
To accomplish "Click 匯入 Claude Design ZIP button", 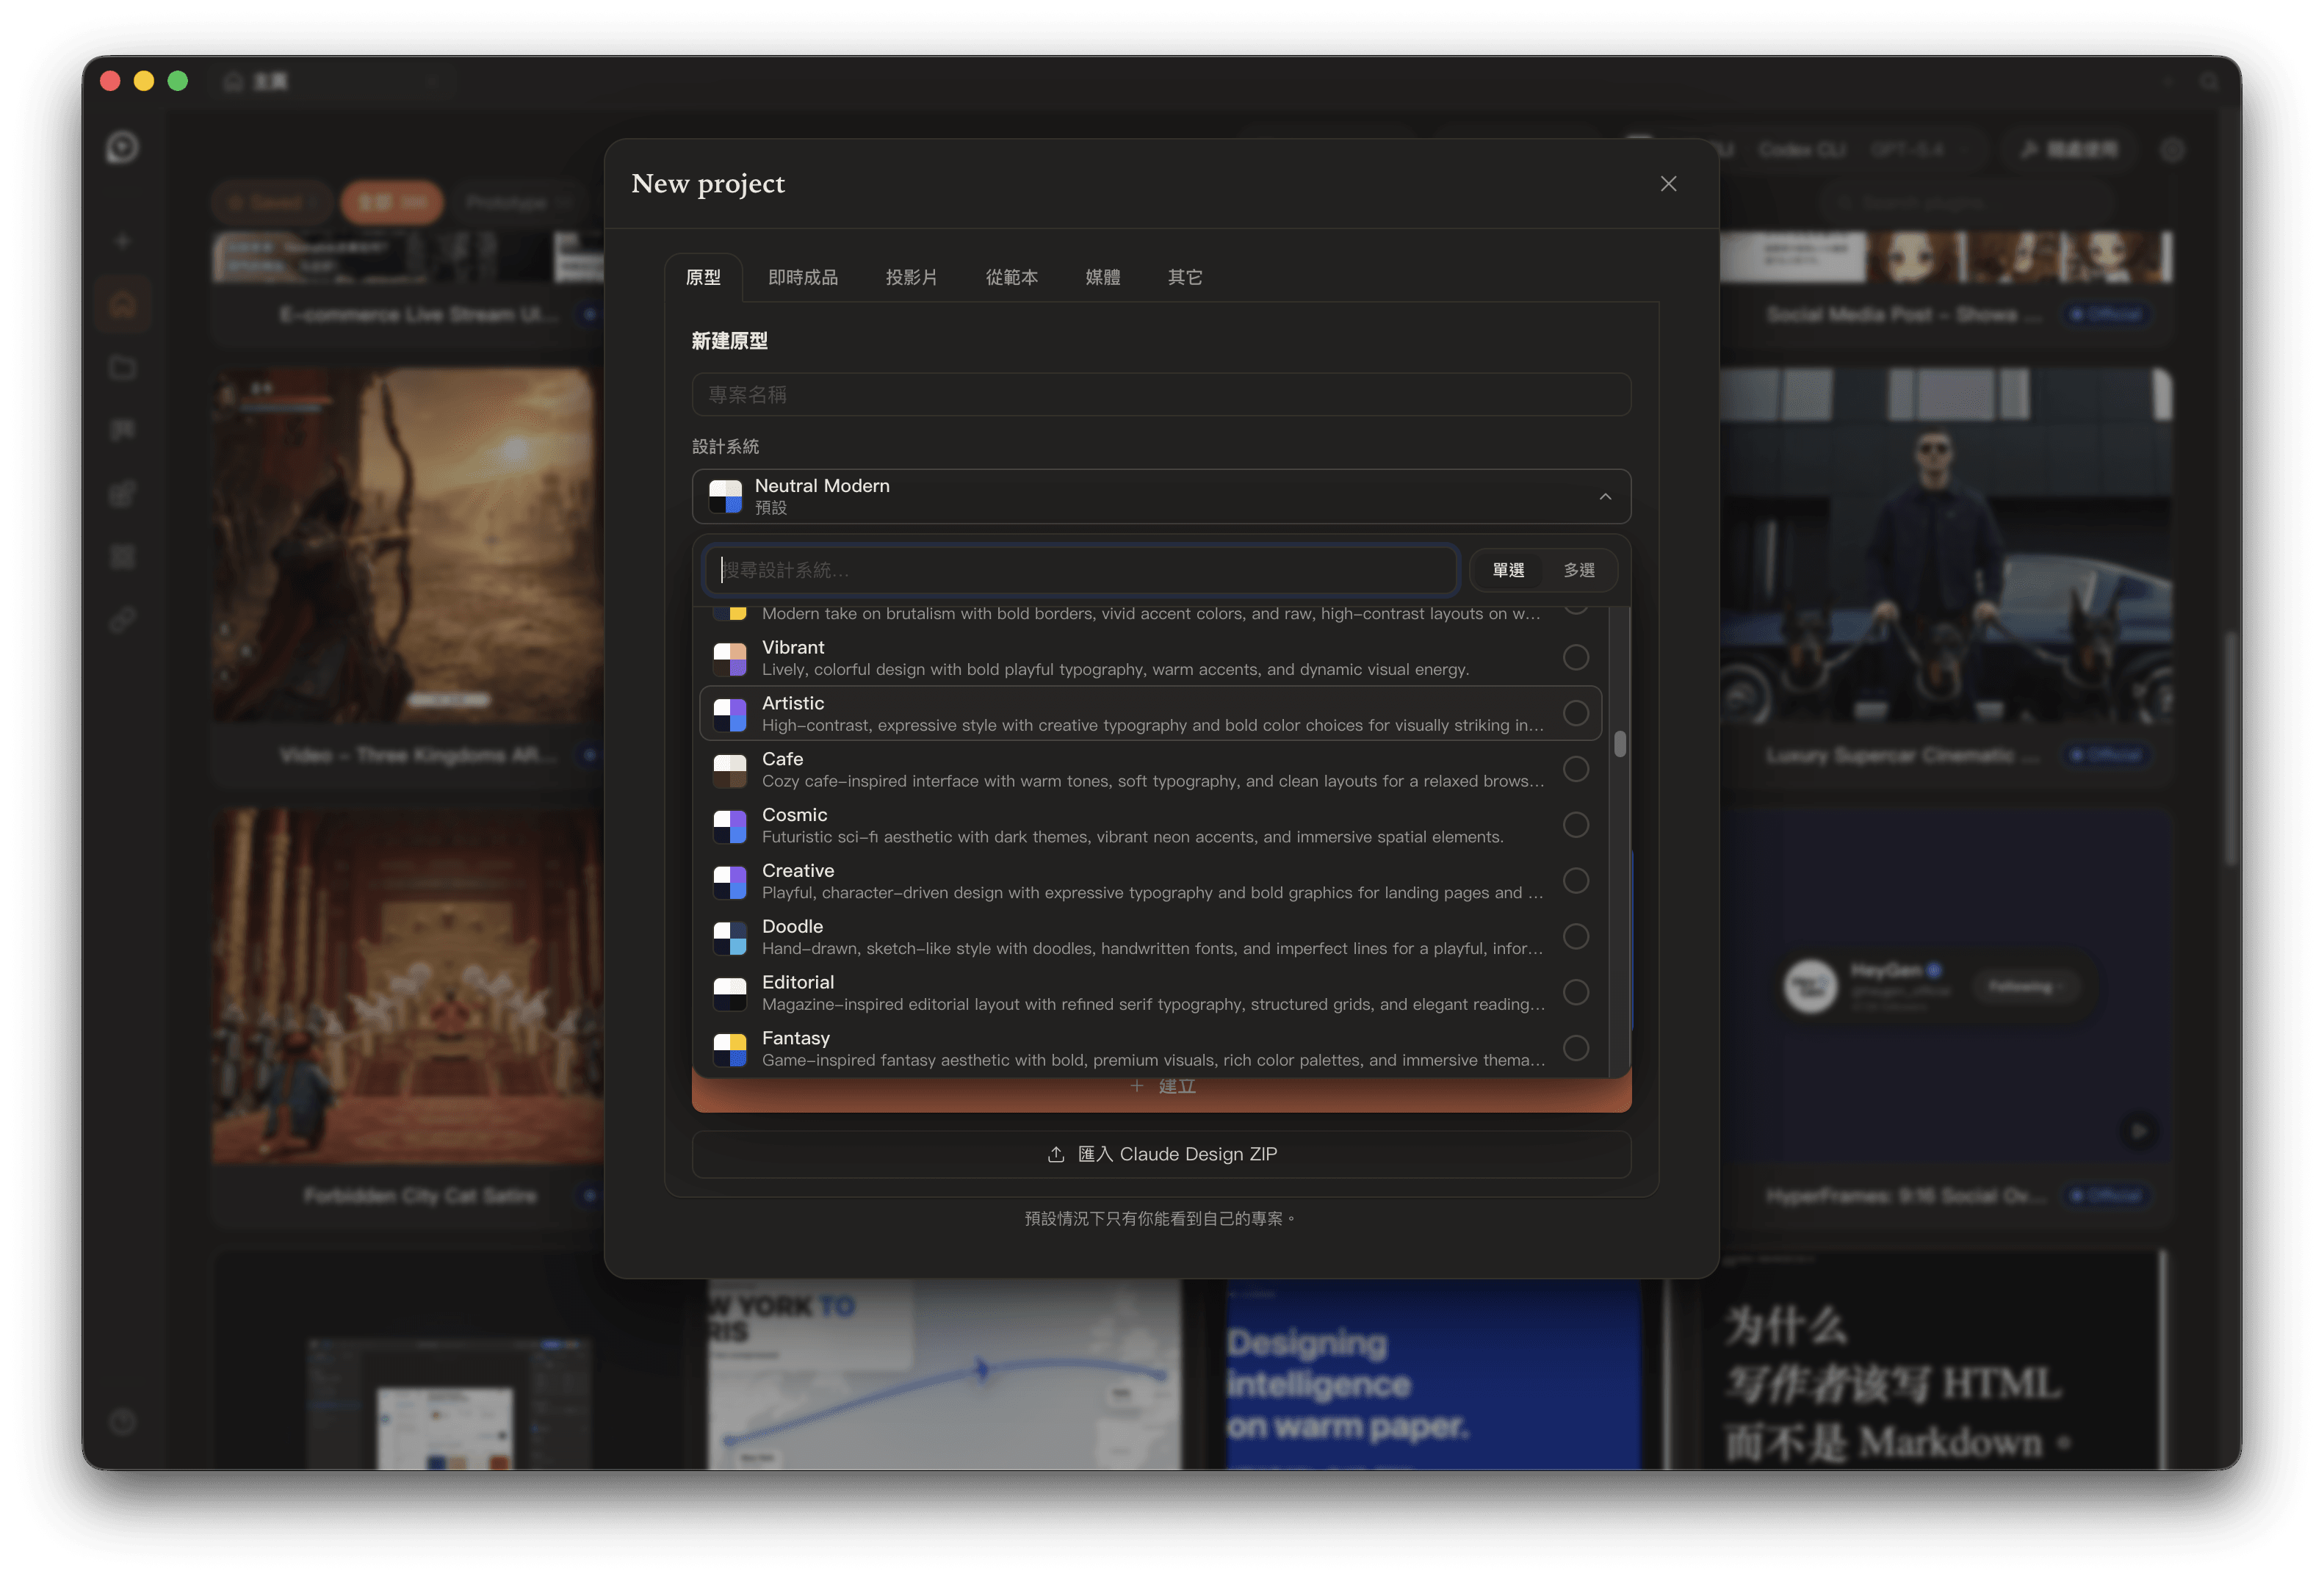I will click(x=1161, y=1154).
